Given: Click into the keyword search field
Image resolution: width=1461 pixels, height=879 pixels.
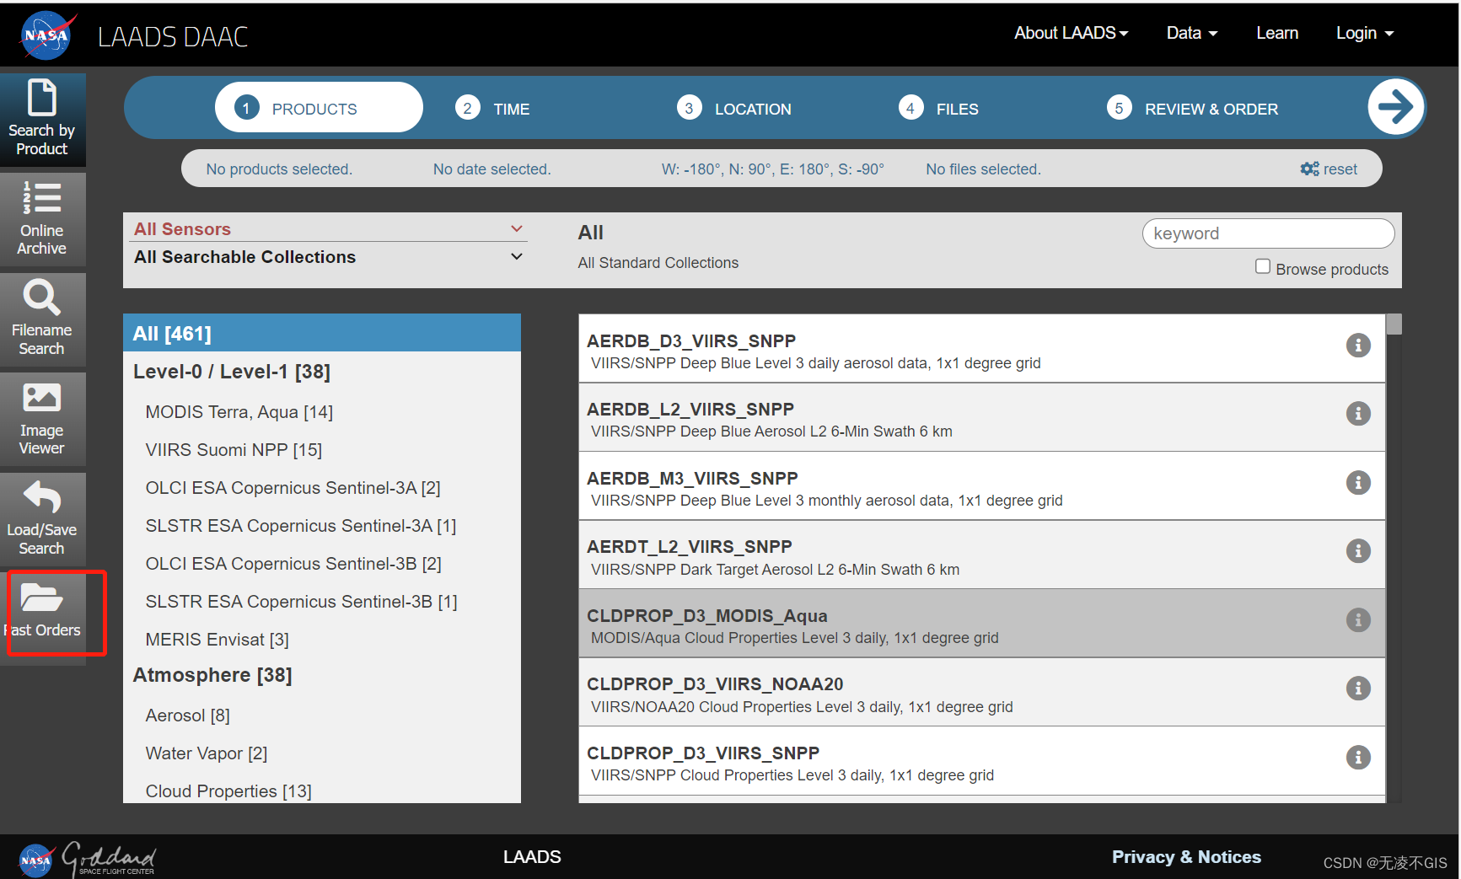Looking at the screenshot, I should click(x=1268, y=233).
